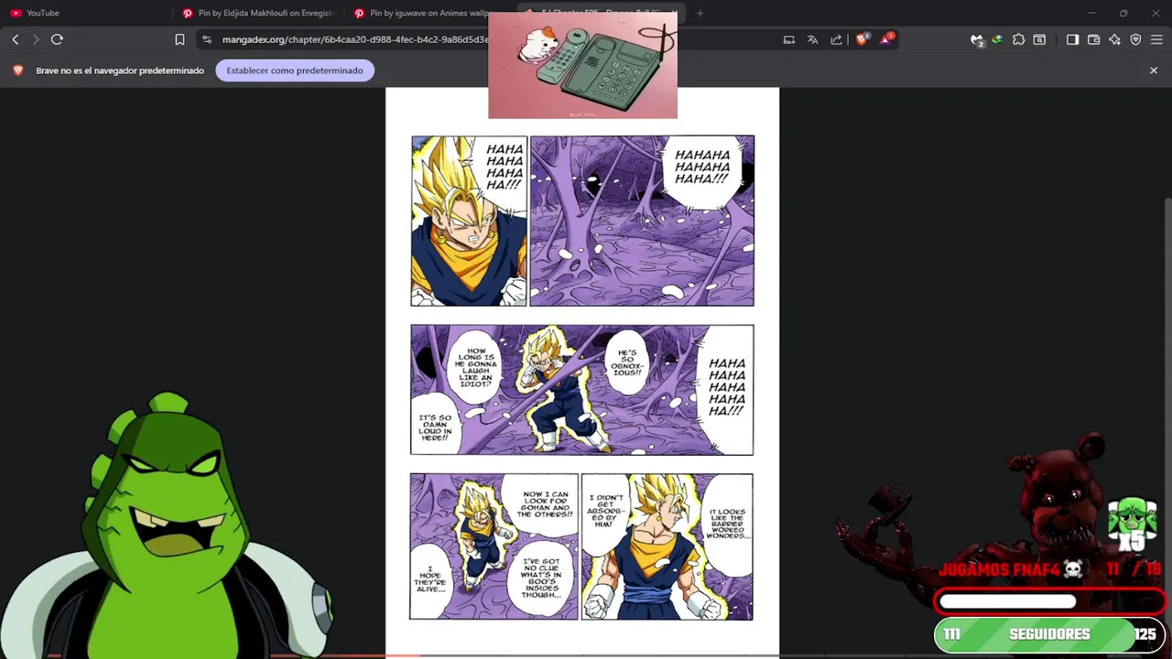Viewport: 1172px width, 659px height.
Task: Switch to Pin by Eldjida Makhloufi tab
Action: coord(258,13)
